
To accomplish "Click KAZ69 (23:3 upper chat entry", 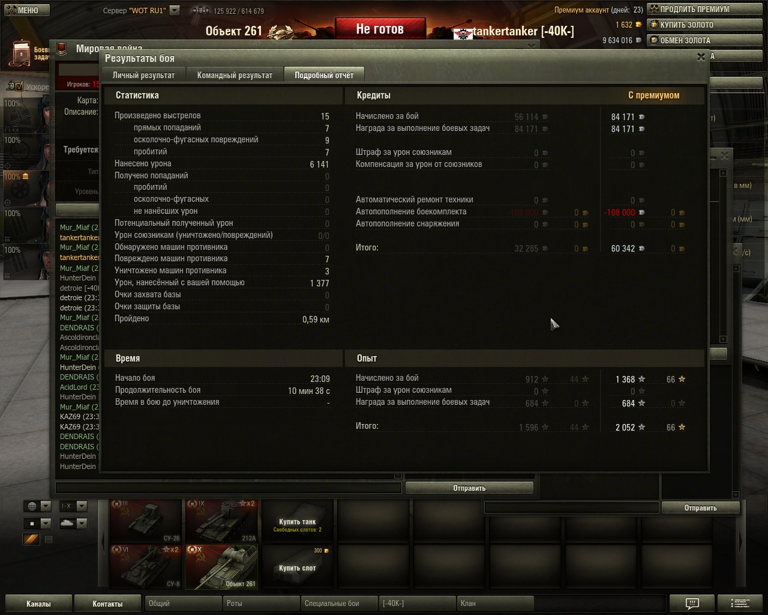I will pyautogui.click(x=79, y=417).
